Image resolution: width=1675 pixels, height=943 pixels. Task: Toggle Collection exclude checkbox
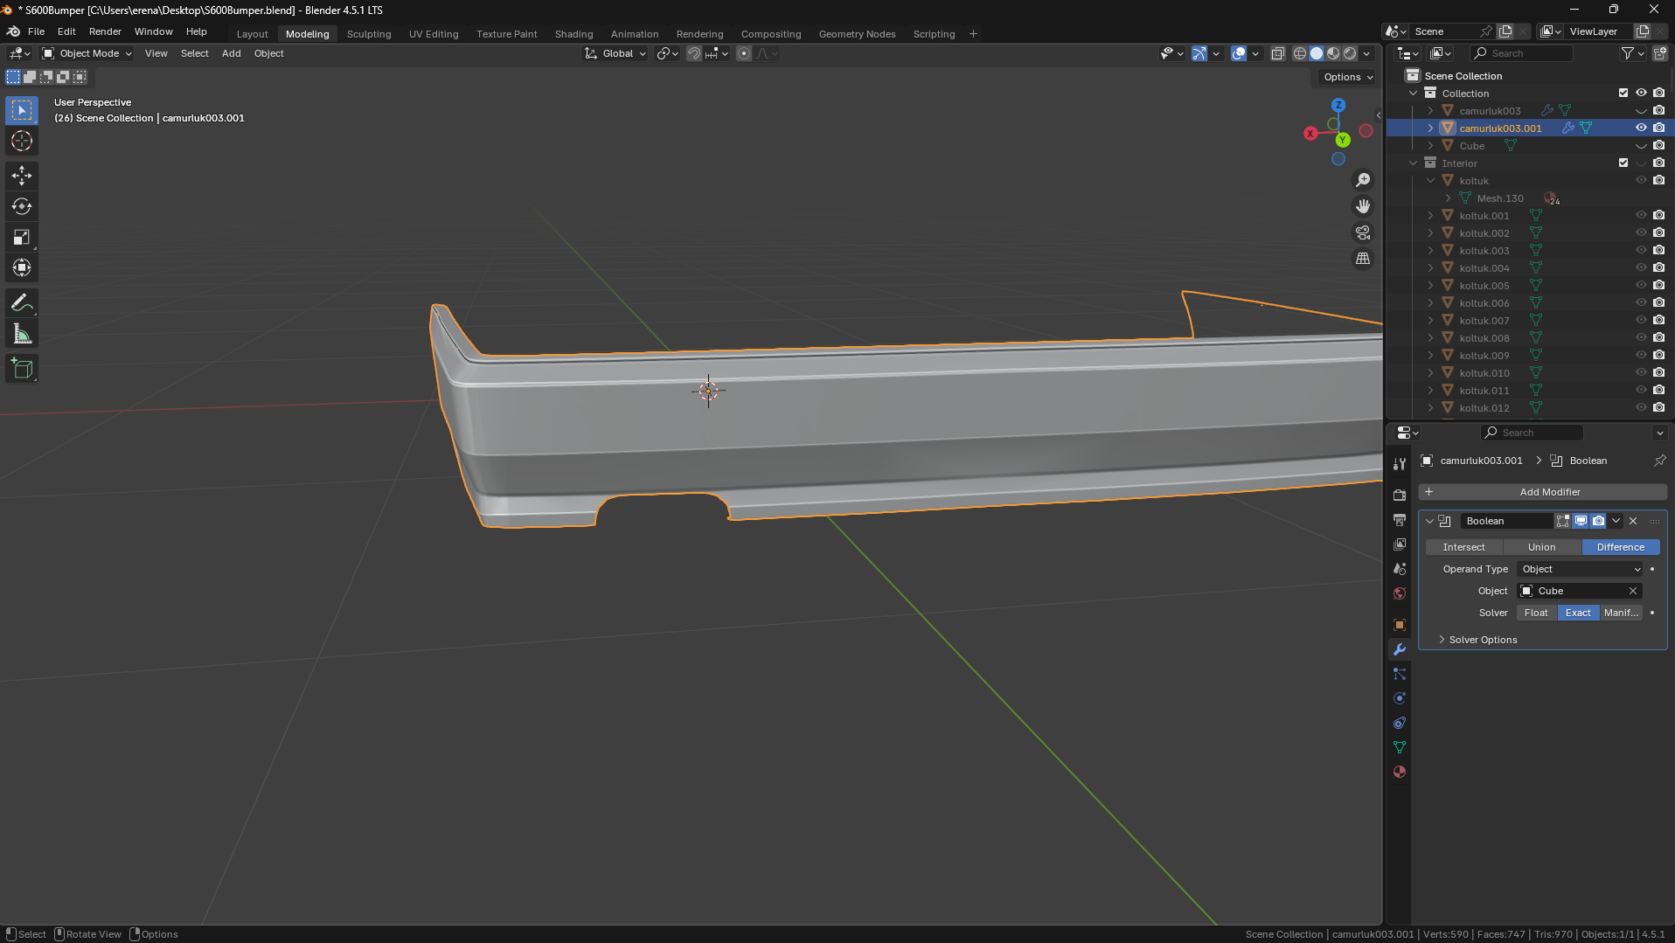tap(1623, 93)
